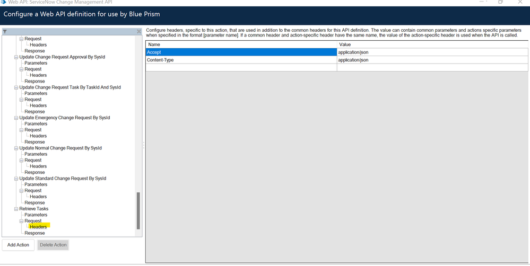This screenshot has height=266, width=530.
Task: Open Response of Update Change Request Approval
Action: tap(34, 82)
